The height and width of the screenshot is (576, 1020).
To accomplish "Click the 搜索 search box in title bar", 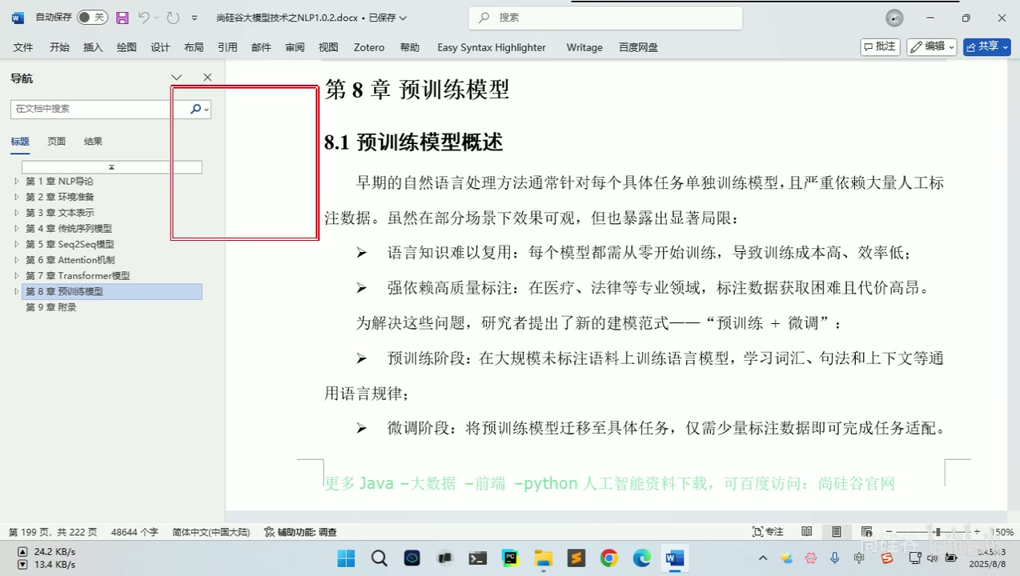I will 606,18.
